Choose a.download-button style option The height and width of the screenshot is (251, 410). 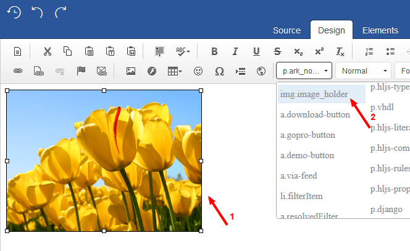315,114
